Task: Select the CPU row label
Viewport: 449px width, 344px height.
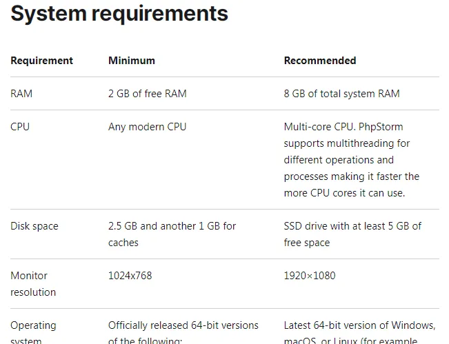Action: [20, 127]
